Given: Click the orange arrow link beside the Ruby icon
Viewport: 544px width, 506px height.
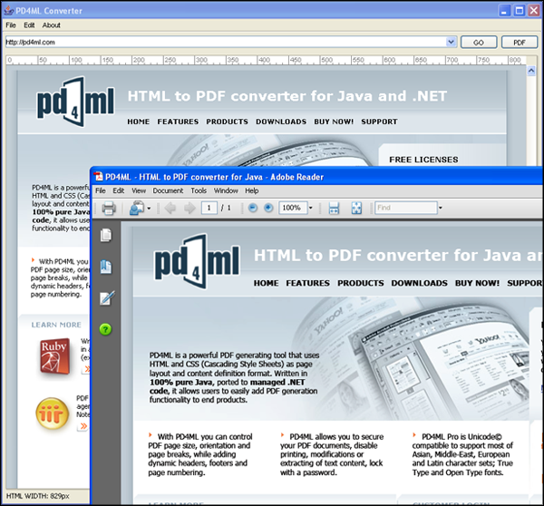Looking at the screenshot, I should pyautogui.click(x=86, y=369).
